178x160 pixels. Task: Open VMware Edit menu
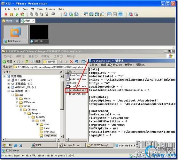click(x=16, y=9)
